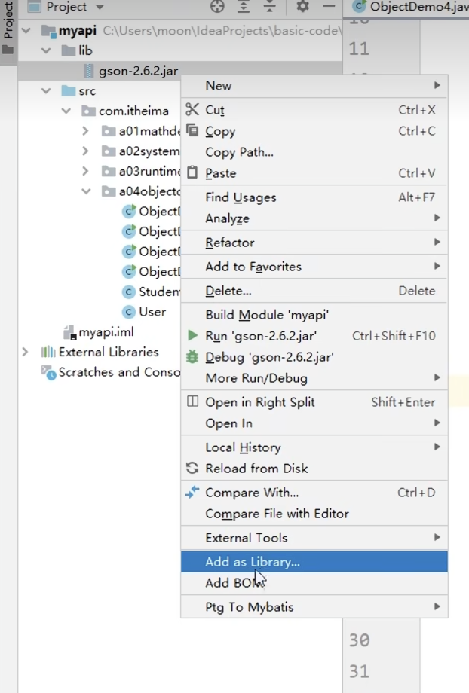The image size is (469, 693).
Task: Select myapi.iml file in tree
Action: (106, 332)
